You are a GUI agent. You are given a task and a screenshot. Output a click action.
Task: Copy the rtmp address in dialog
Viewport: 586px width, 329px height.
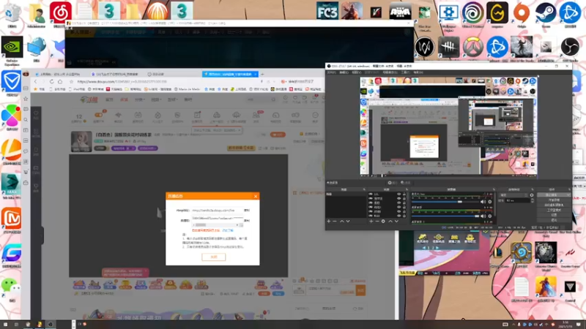[x=247, y=211]
